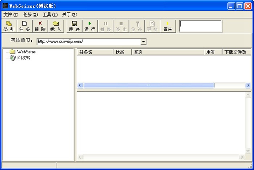
Task: Click the task list horizontal scrollbar
Action: click(149, 85)
